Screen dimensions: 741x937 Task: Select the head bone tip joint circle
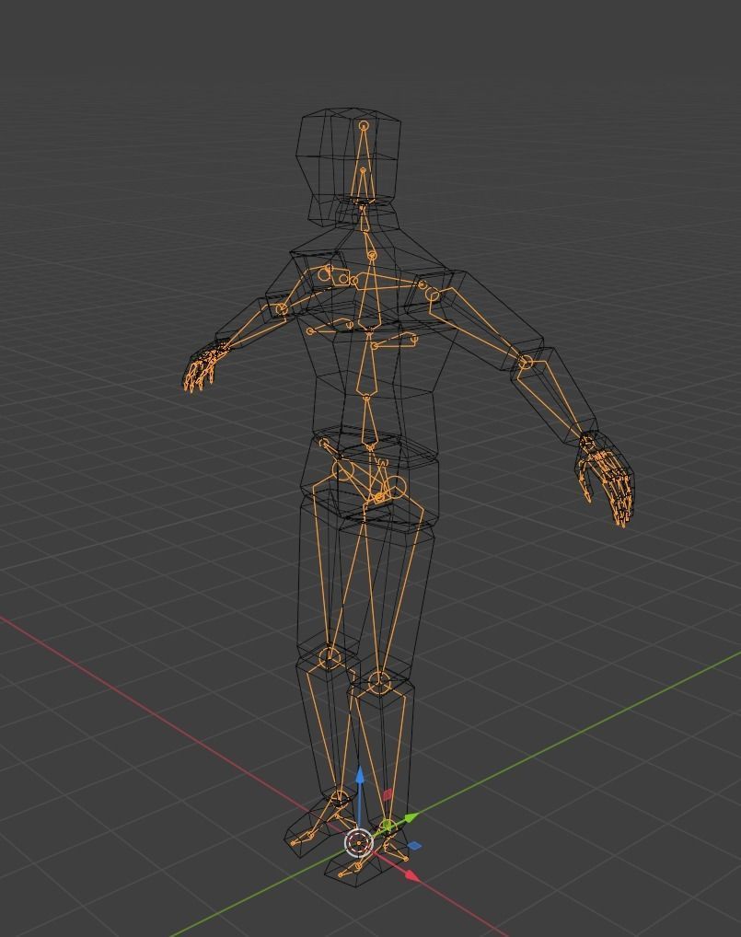coord(365,125)
